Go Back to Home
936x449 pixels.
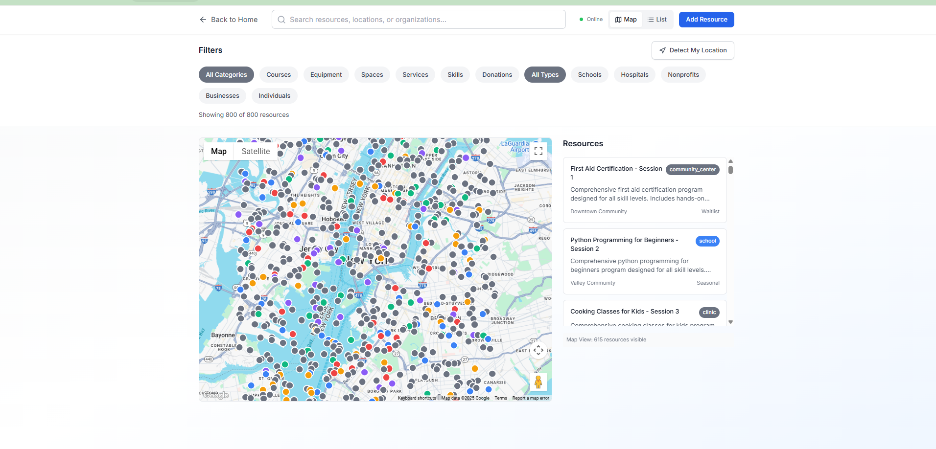[229, 20]
